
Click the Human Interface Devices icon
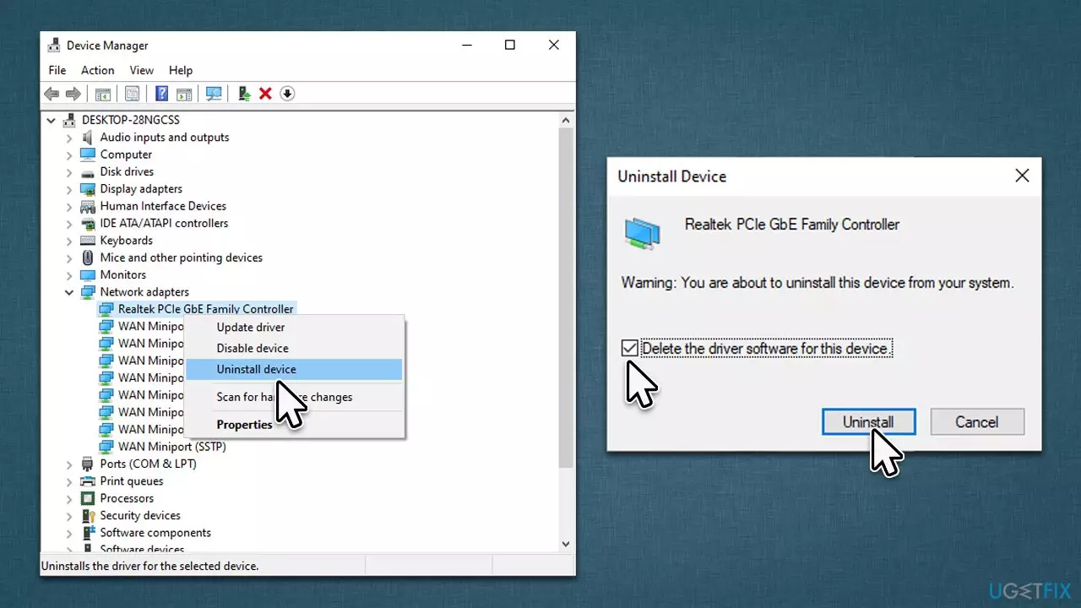pos(88,206)
